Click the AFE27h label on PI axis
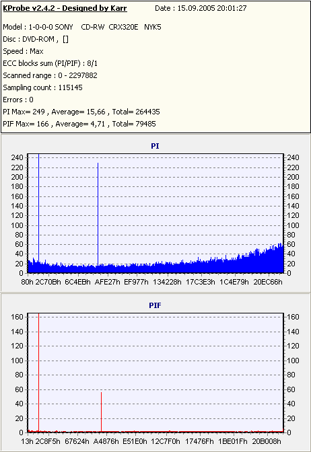Viewport: 311px width, 452px height. click(x=107, y=282)
